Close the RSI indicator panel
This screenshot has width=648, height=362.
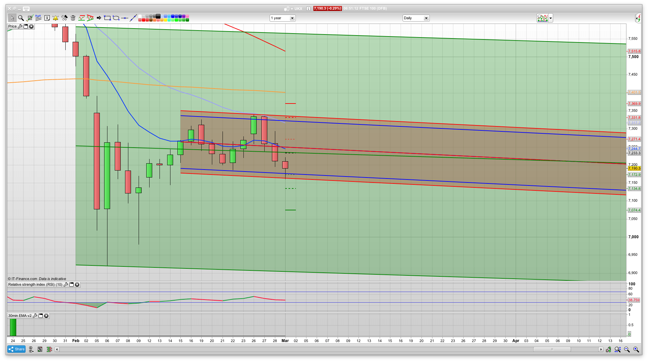pyautogui.click(x=77, y=284)
